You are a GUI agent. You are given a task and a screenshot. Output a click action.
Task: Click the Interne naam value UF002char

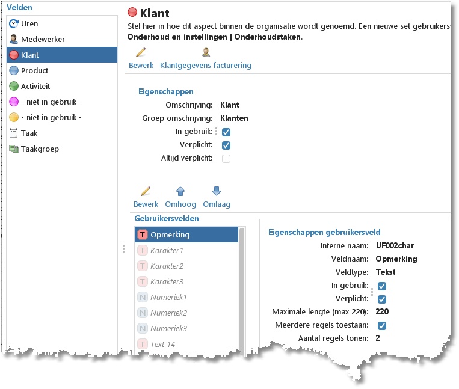395,246
